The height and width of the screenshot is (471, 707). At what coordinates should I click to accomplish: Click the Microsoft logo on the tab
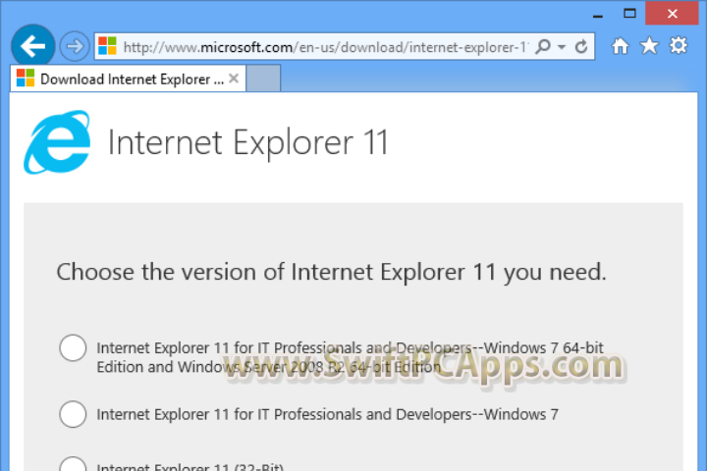click(x=26, y=78)
